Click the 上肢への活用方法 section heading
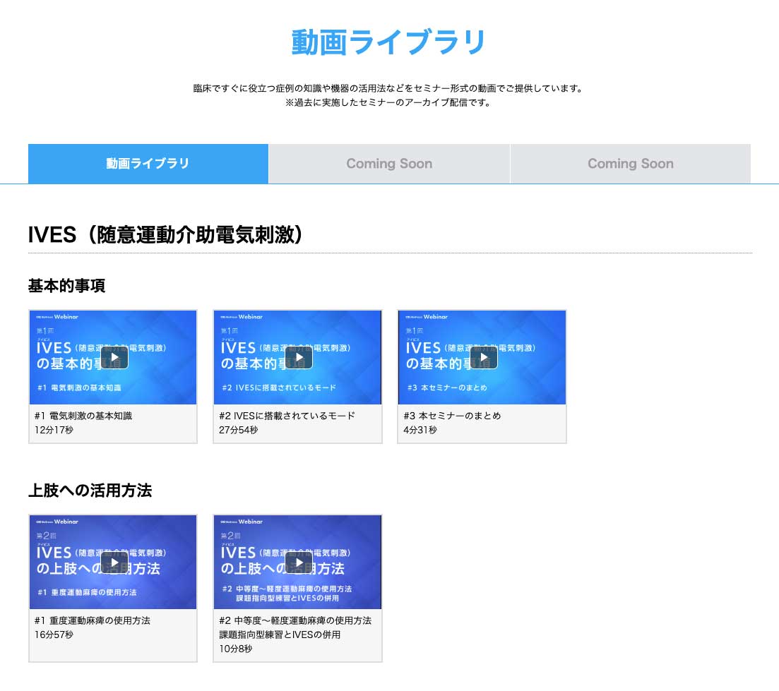 (x=90, y=491)
